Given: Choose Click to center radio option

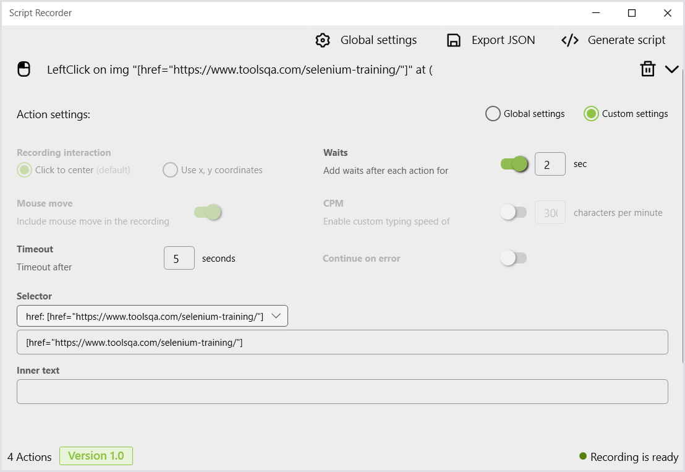Looking at the screenshot, I should (x=25, y=170).
